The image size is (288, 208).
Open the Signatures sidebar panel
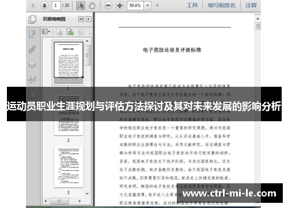pyautogui.click(x=32, y=79)
